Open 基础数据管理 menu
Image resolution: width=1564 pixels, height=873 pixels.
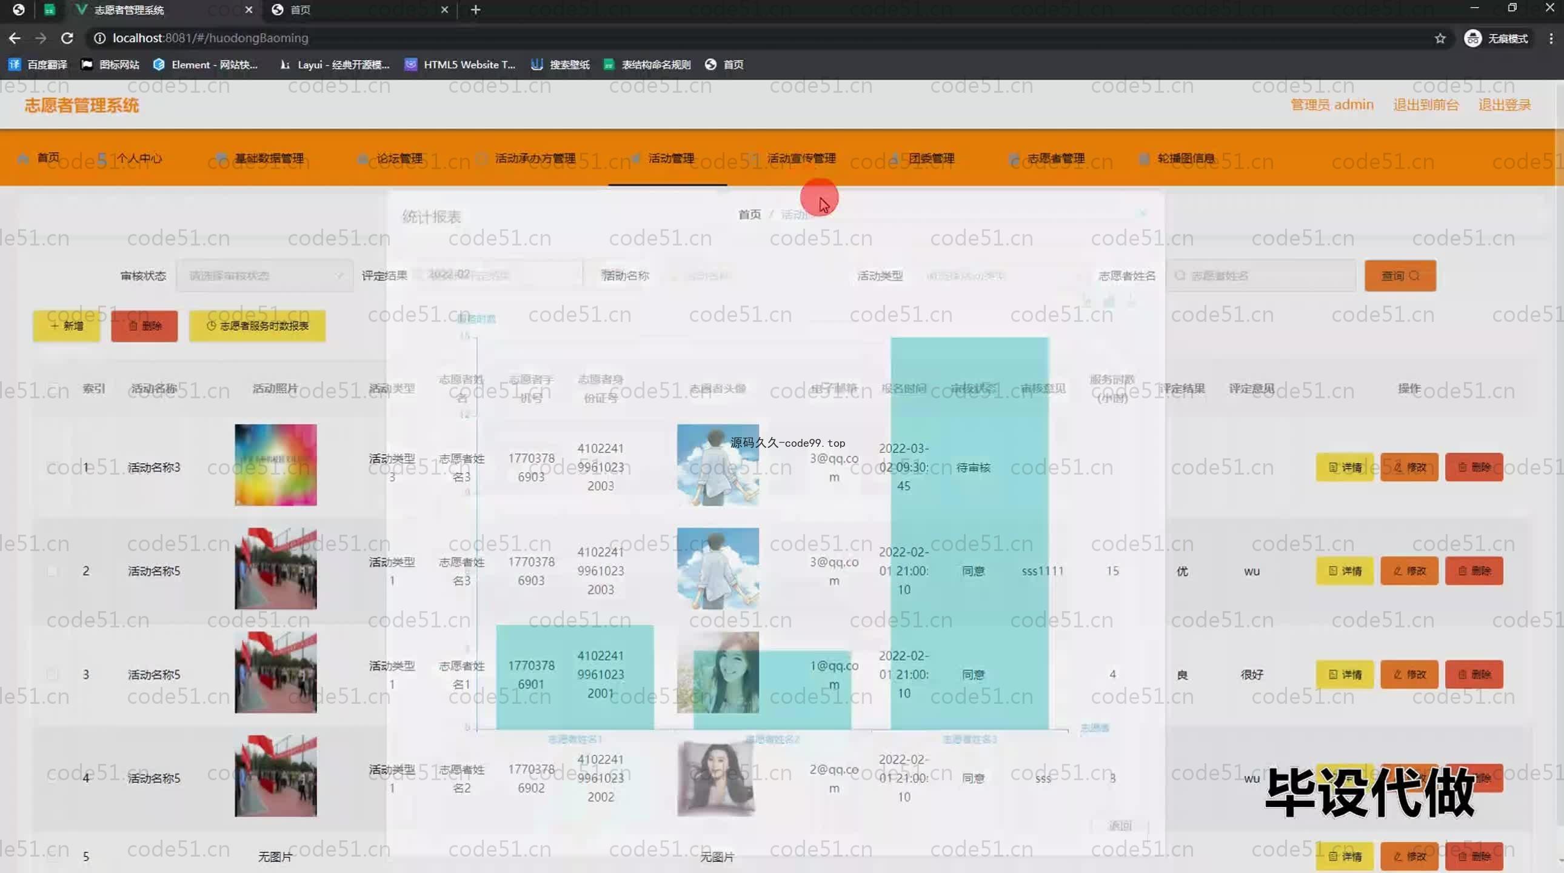click(x=260, y=158)
